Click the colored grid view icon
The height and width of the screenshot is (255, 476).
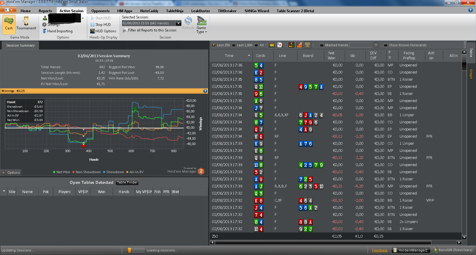pos(291,45)
